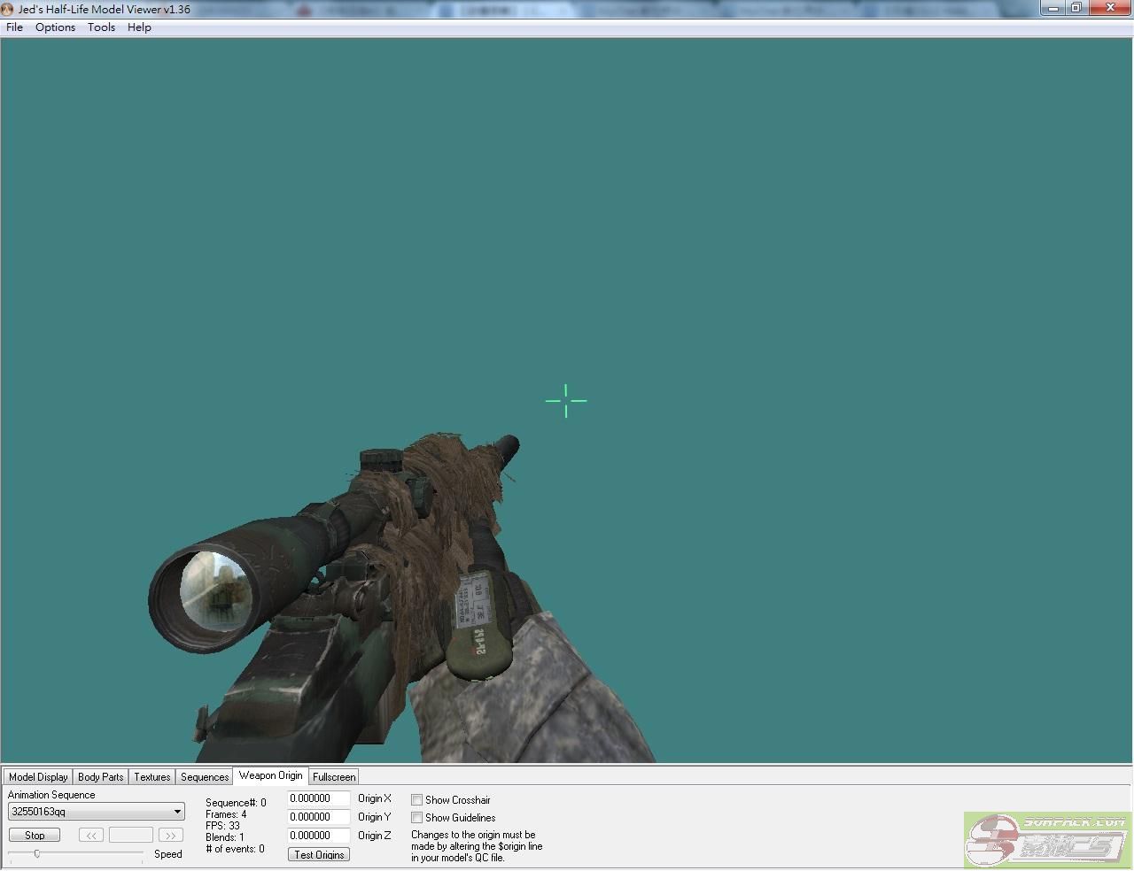The image size is (1134, 871).
Task: Switch to the Body Parts tab
Action: click(100, 777)
